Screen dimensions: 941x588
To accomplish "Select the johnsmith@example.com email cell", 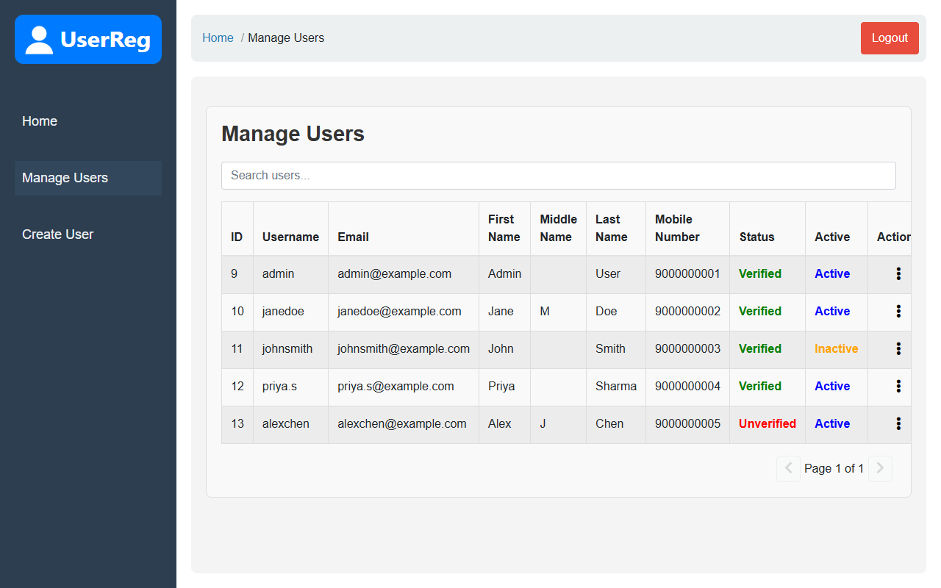I will tap(404, 349).
